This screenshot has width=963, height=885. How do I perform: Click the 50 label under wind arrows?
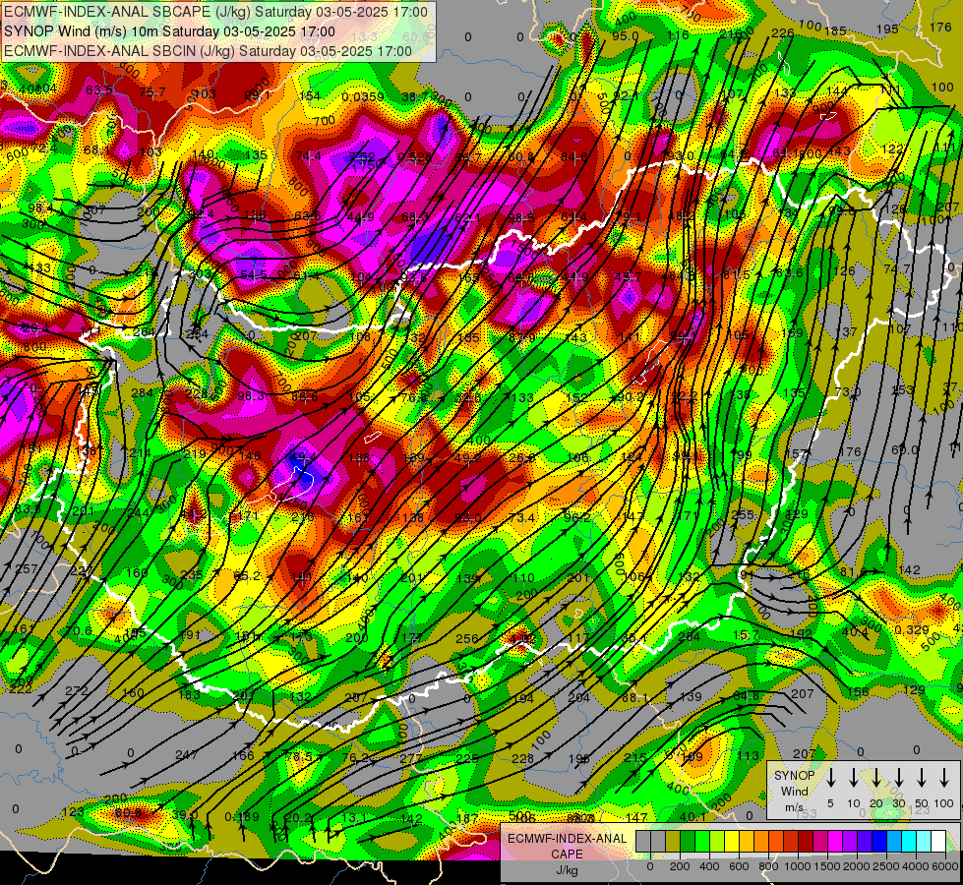point(922,803)
